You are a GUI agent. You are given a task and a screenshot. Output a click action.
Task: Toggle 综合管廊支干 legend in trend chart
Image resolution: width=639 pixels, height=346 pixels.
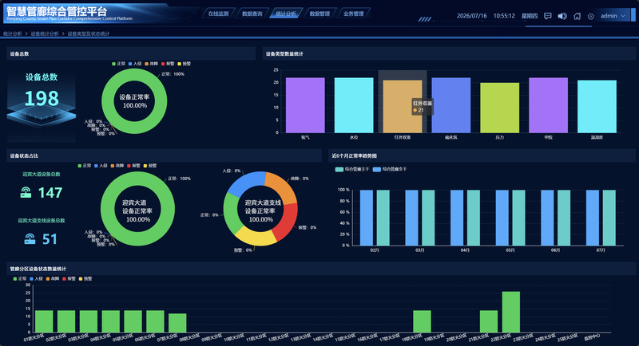(390, 169)
